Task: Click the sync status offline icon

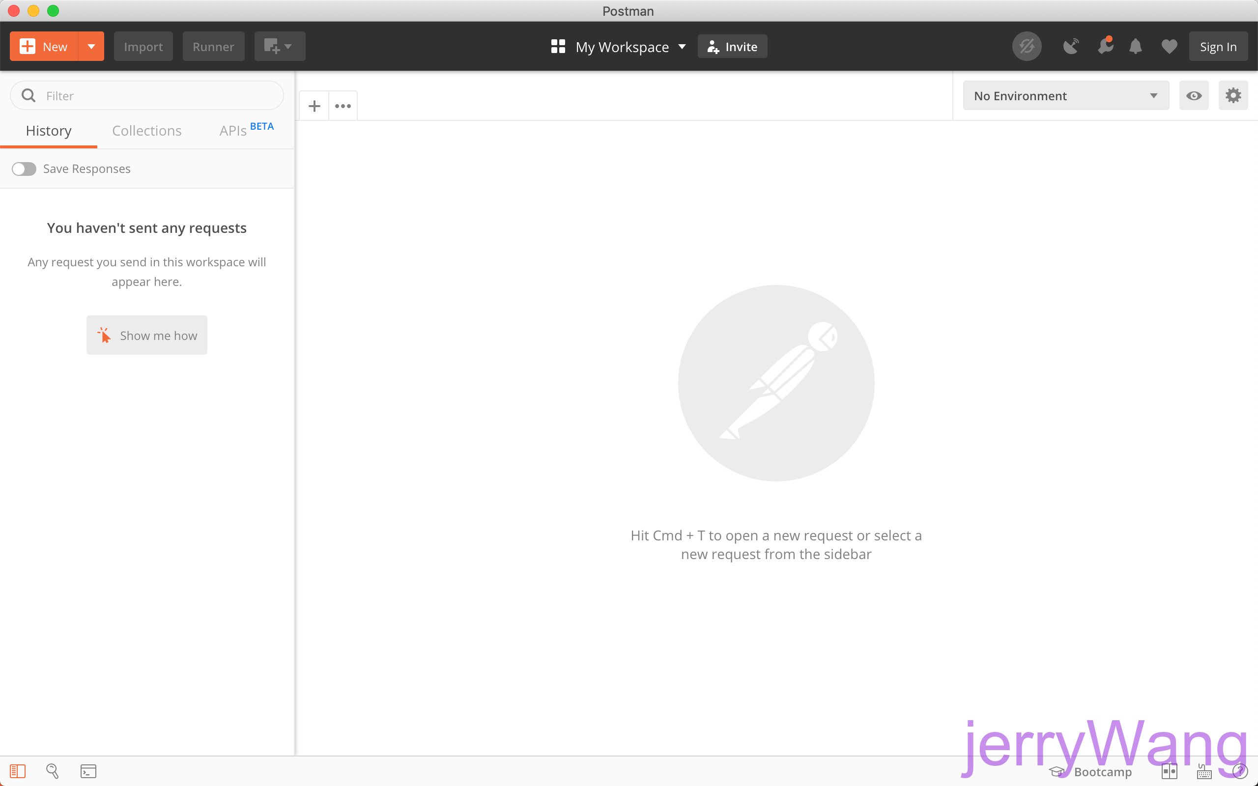Action: coord(1026,47)
